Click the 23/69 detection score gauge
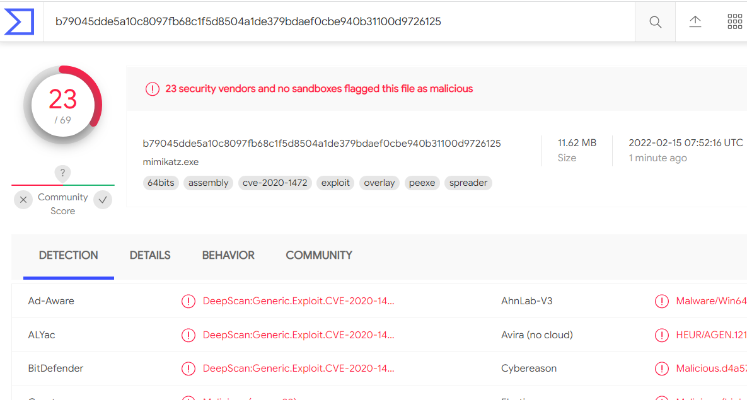Image resolution: width=747 pixels, height=400 pixels. [62, 105]
